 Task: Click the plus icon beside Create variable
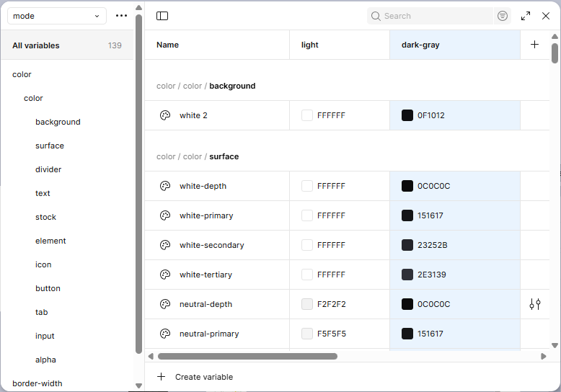(x=162, y=377)
